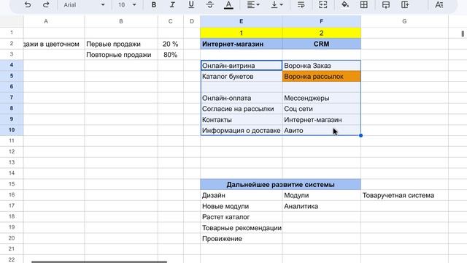Click cell 'Новые модули'
Screen dimensions: 467x263
click(242, 206)
